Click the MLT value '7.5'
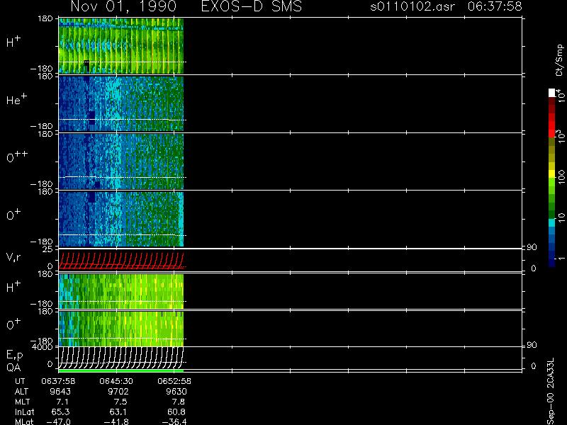Screen dimensions: 567x425 [120, 402]
